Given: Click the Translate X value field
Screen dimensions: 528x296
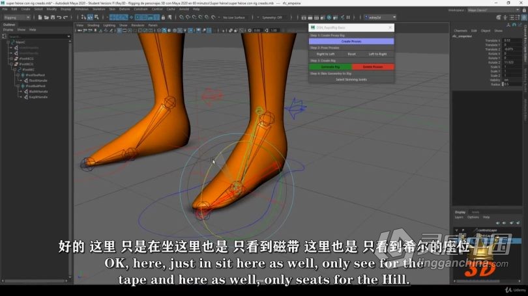Looking at the screenshot, I should pyautogui.click(x=507, y=40).
